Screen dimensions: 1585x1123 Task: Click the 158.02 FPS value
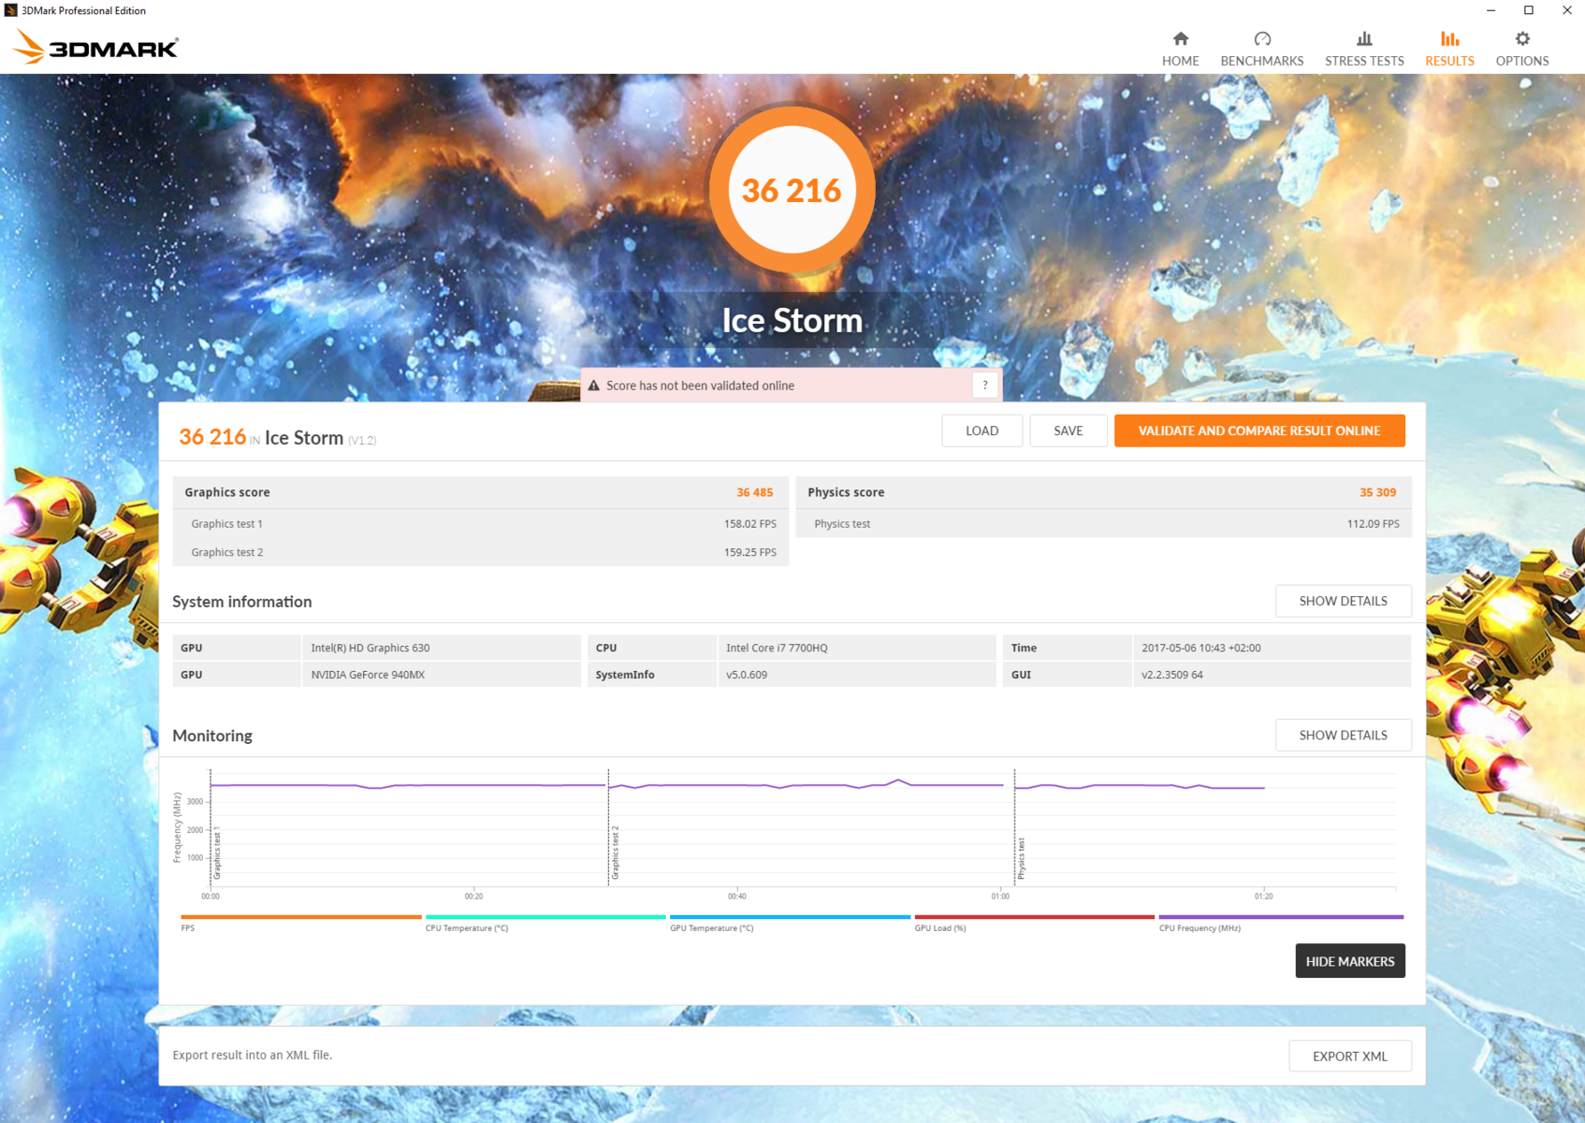(749, 524)
